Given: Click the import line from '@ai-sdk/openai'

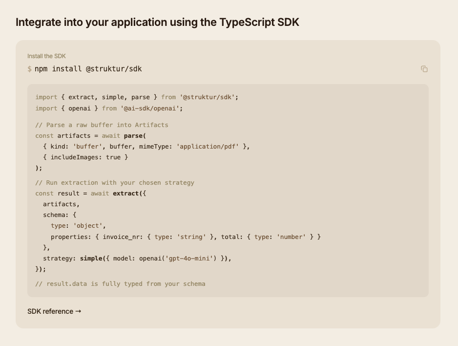Looking at the screenshot, I should [x=109, y=108].
